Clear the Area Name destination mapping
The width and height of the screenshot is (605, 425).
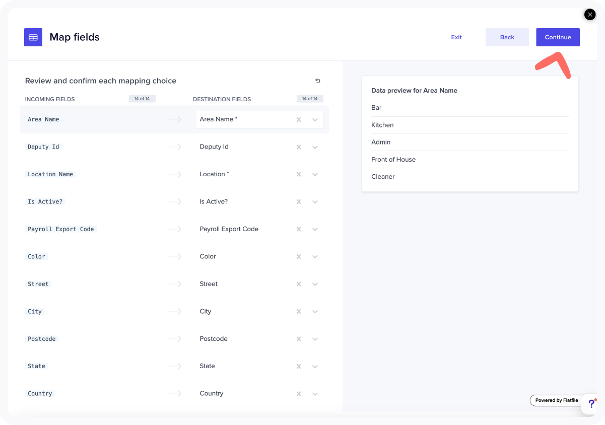pos(299,120)
